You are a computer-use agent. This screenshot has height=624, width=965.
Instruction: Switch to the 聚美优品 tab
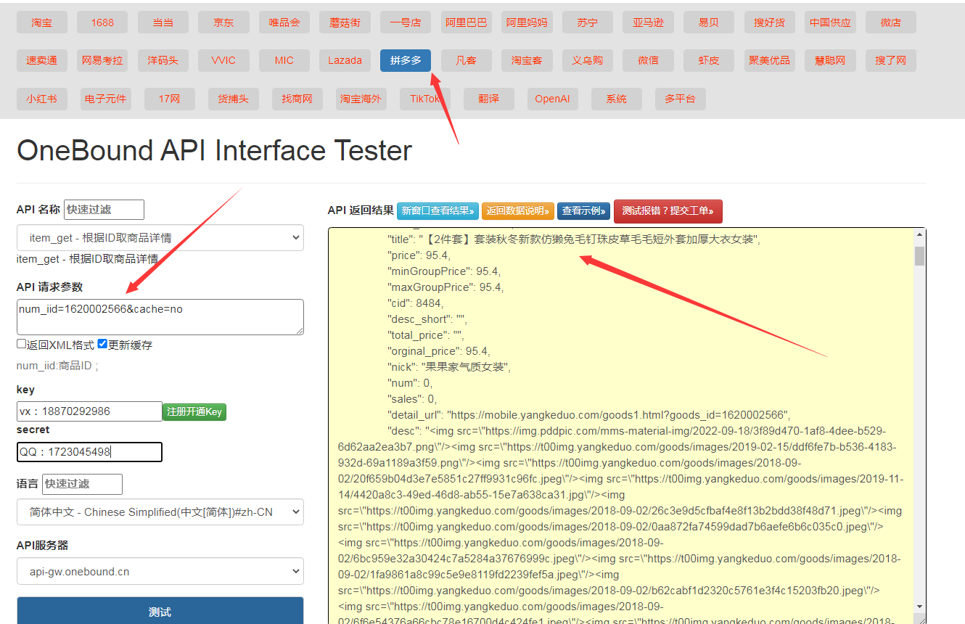[769, 60]
